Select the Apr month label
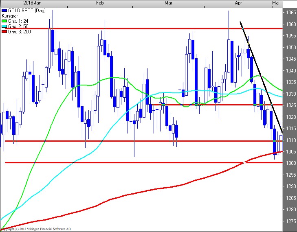Screen dimensions: 297x232 [x=240, y=3]
